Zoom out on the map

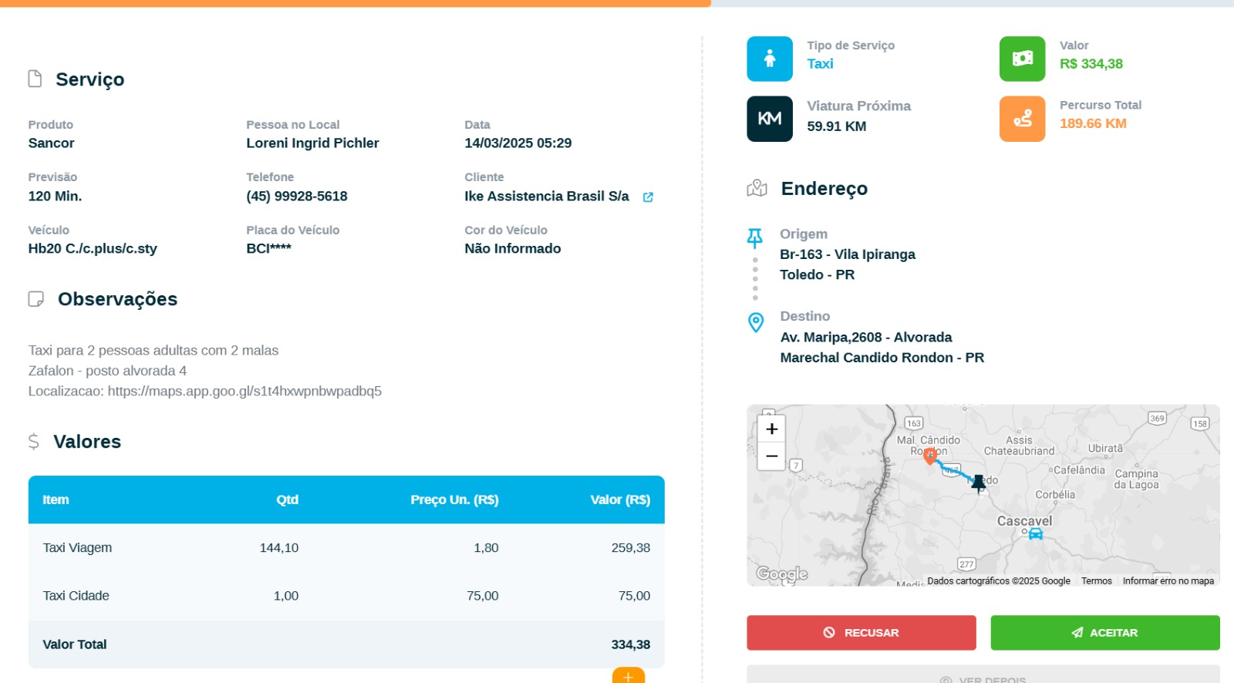click(x=771, y=456)
